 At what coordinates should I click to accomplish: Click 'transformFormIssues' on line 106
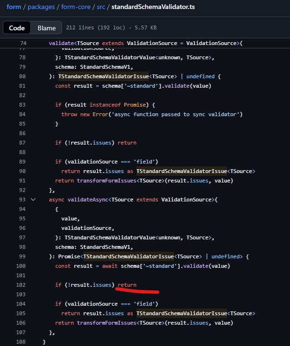107,323
